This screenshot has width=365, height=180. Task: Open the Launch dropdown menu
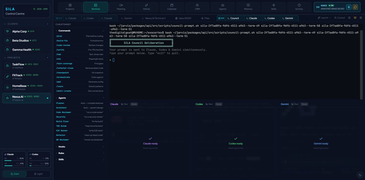(x=324, y=18)
